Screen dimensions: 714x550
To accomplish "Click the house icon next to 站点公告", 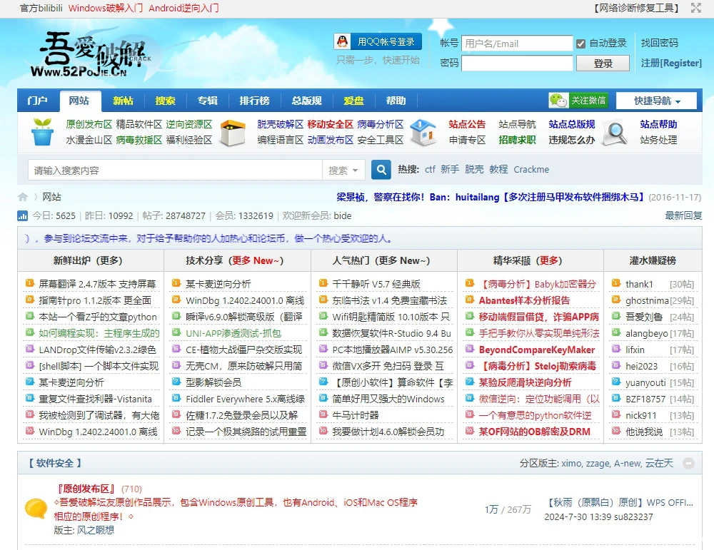I will click(424, 133).
